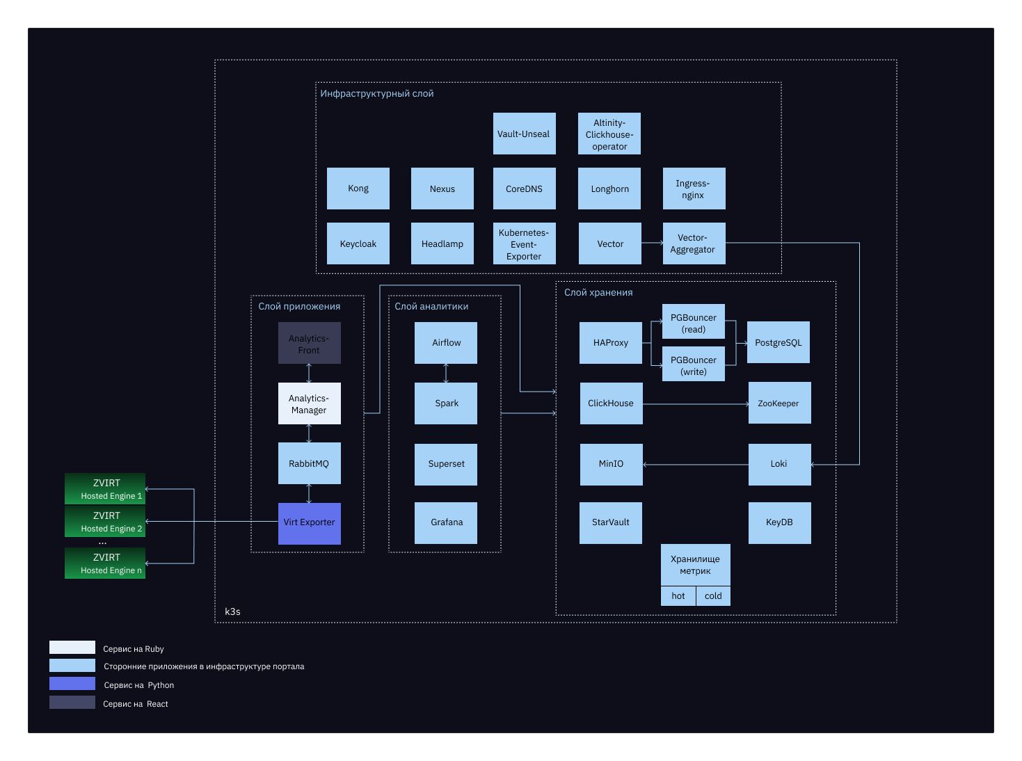Image resolution: width=1022 pixels, height=761 pixels.
Task: Click the Сервис на Python legend text
Action: (139, 685)
